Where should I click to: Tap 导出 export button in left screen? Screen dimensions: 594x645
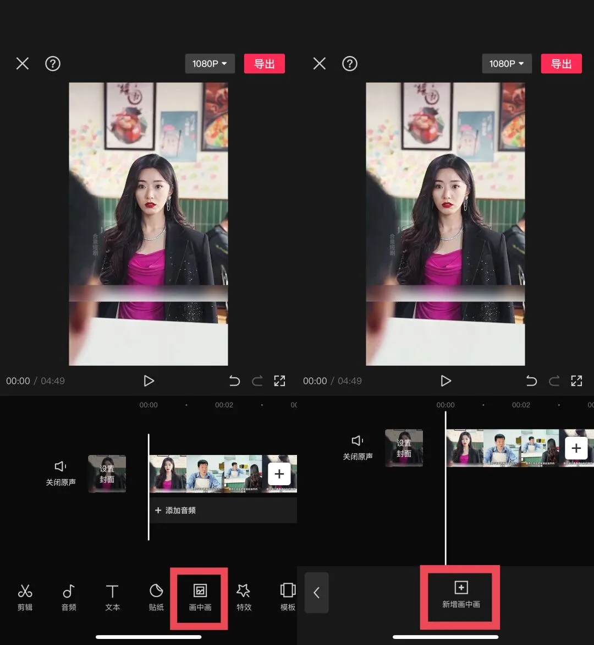coord(264,64)
